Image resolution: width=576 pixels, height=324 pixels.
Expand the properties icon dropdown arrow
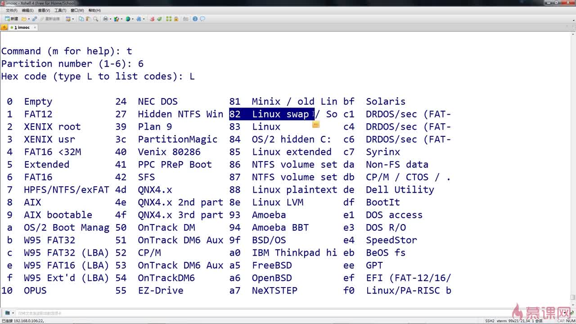pos(73,19)
